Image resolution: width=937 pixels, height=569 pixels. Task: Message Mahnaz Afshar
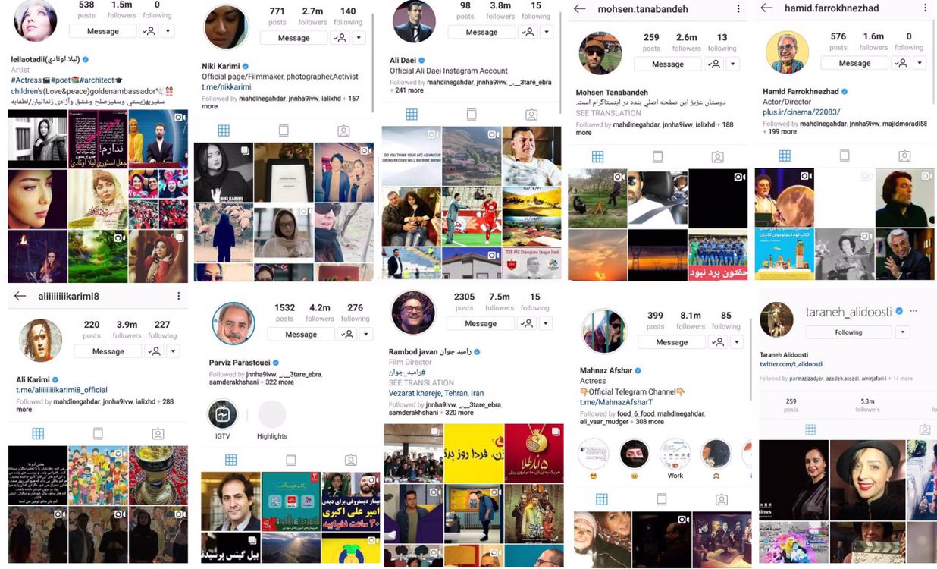pos(672,342)
